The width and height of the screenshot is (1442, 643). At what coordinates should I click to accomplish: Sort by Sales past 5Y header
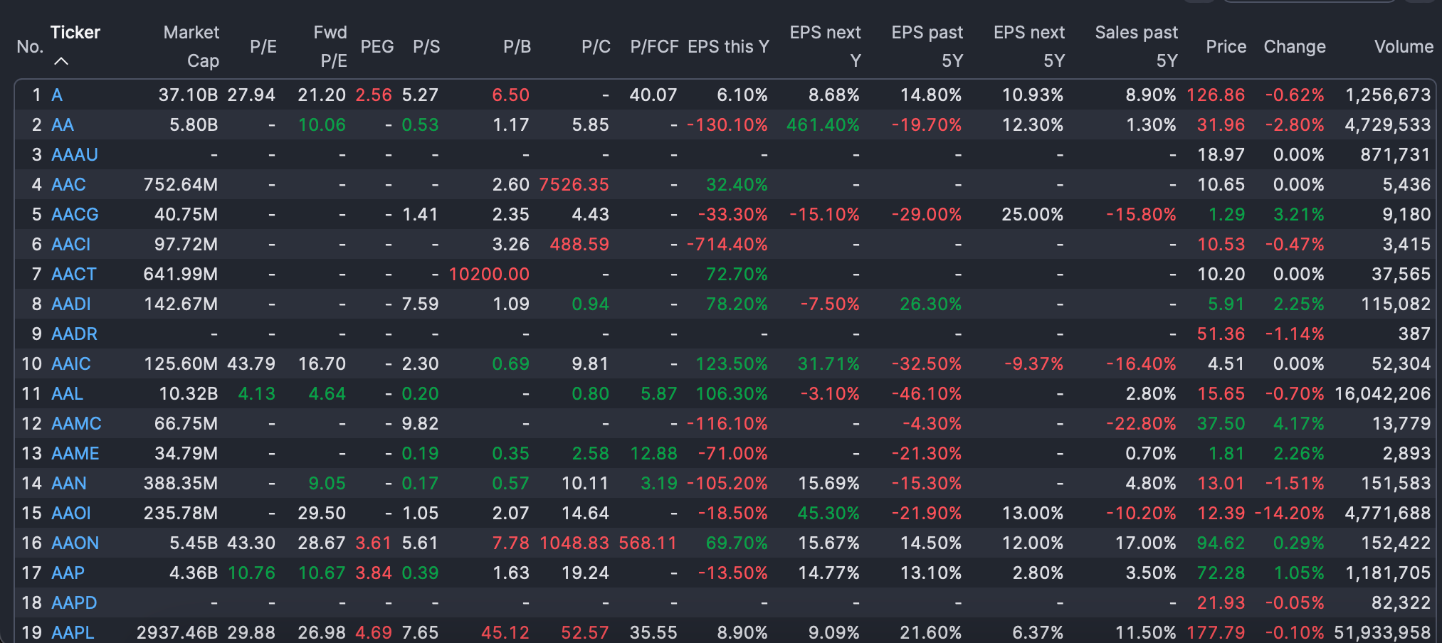(1136, 46)
